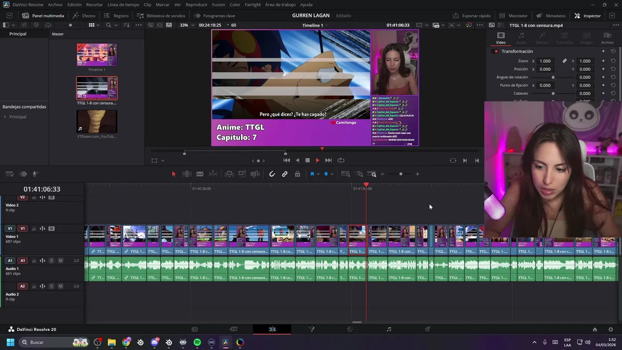Toggle loop playback button
The image size is (622, 350).
click(341, 160)
